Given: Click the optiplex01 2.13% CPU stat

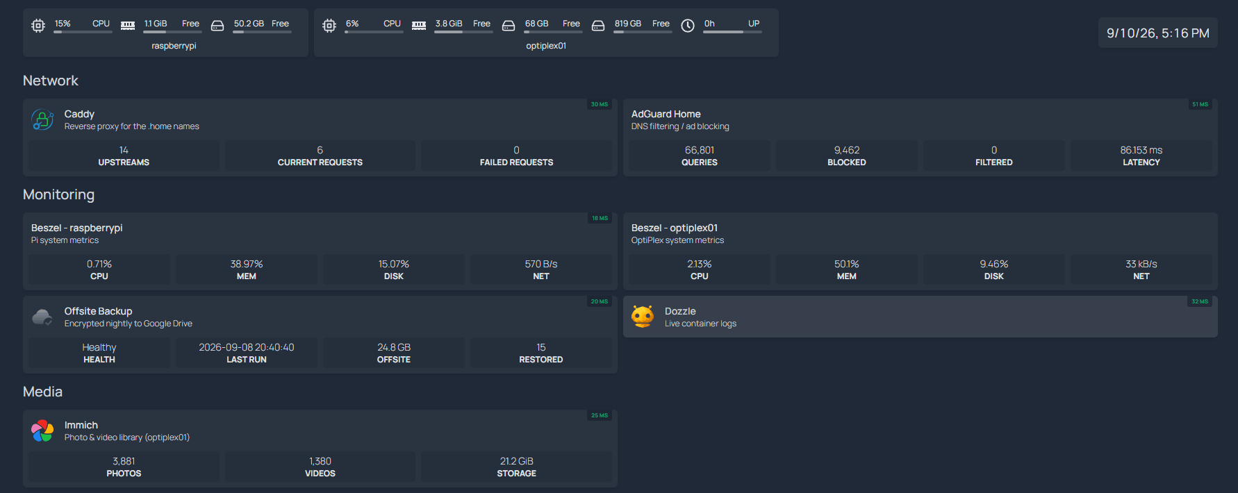Looking at the screenshot, I should (700, 269).
